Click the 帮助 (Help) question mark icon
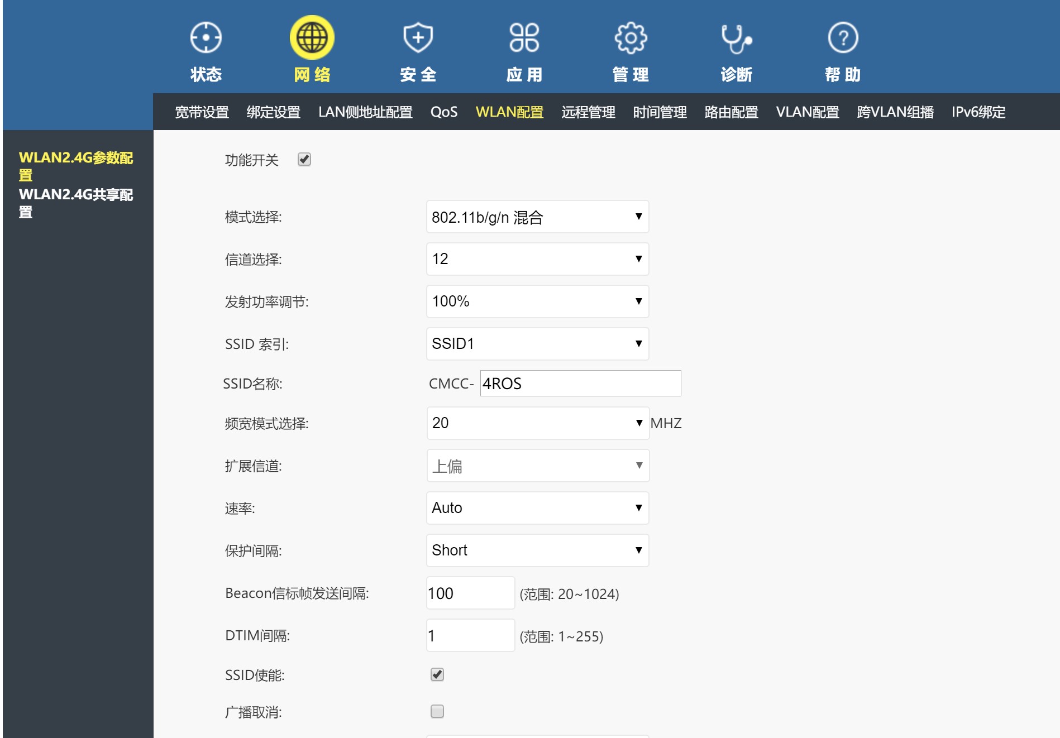Viewport: 1060px width, 738px height. pos(842,37)
